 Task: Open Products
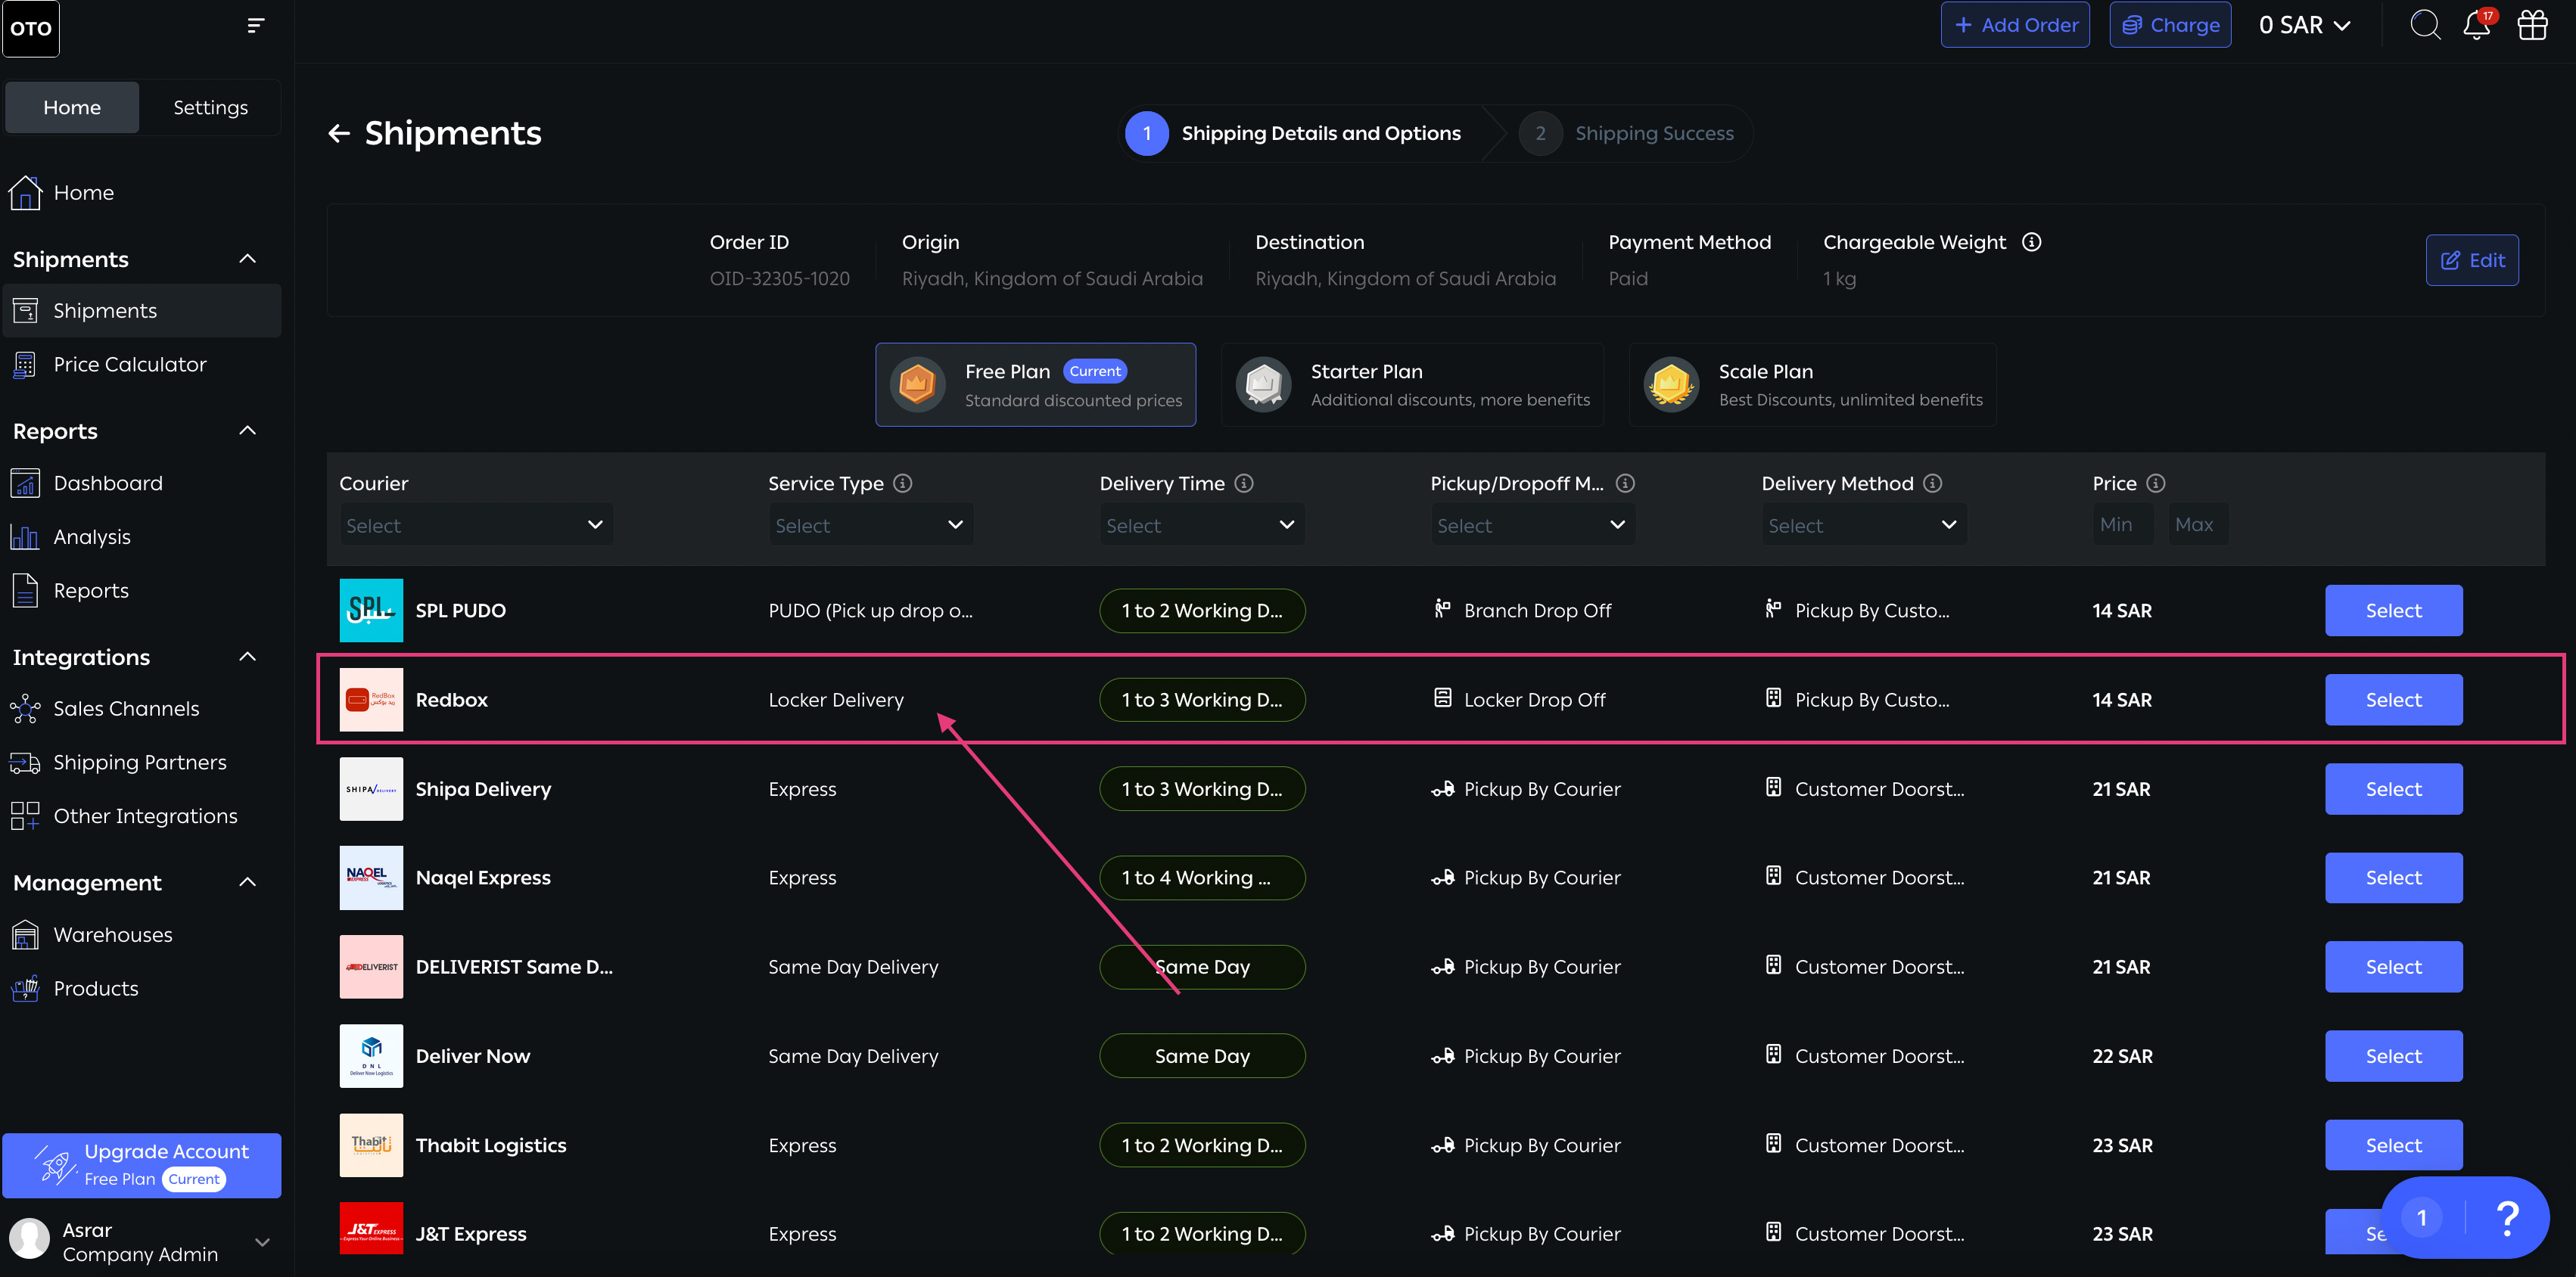141,989
